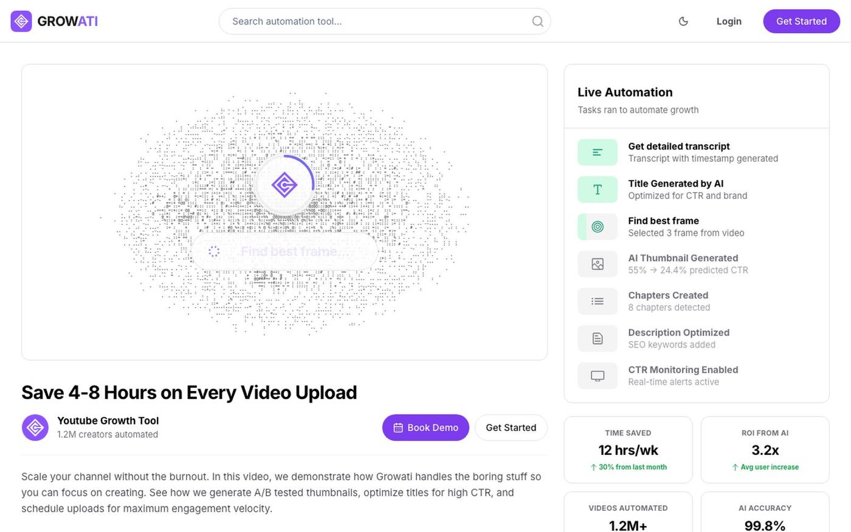Click the transcript lines icon
Viewport: 851px width, 532px height.
tap(598, 153)
